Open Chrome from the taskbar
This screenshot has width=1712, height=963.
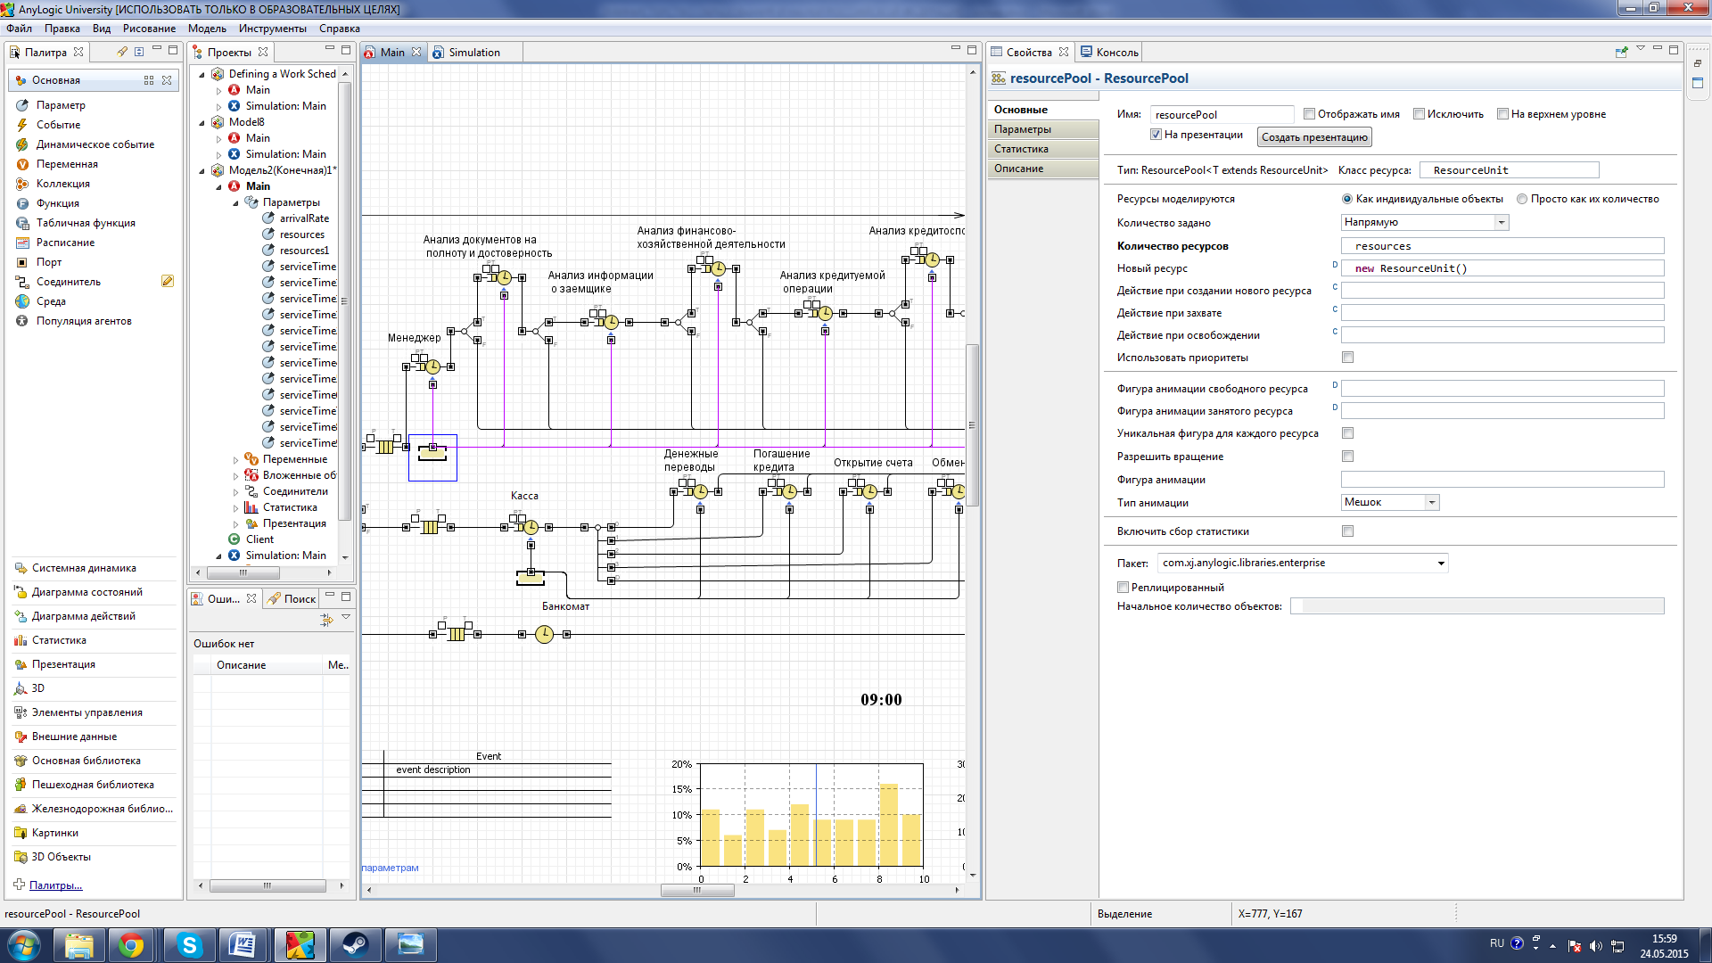pyautogui.click(x=131, y=945)
